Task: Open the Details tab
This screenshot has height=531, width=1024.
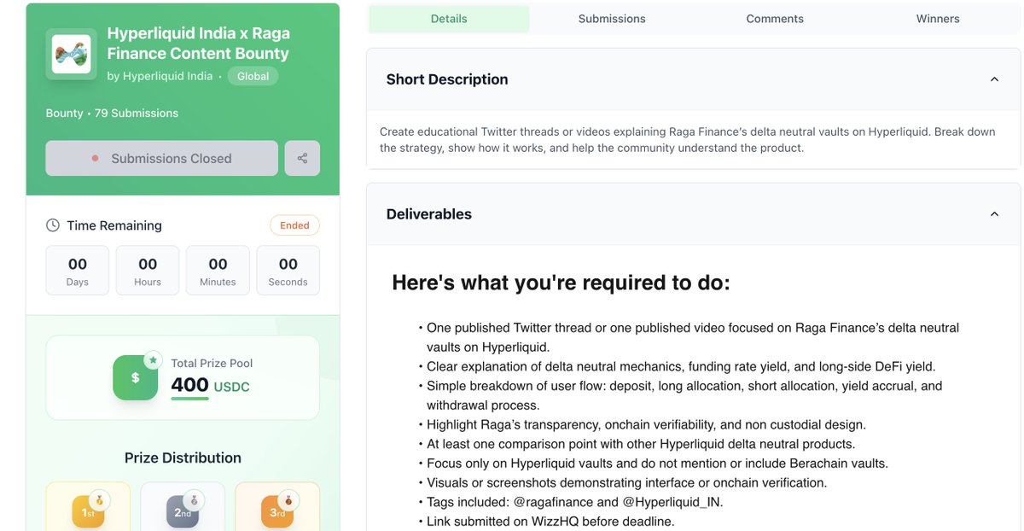Action: (x=449, y=19)
